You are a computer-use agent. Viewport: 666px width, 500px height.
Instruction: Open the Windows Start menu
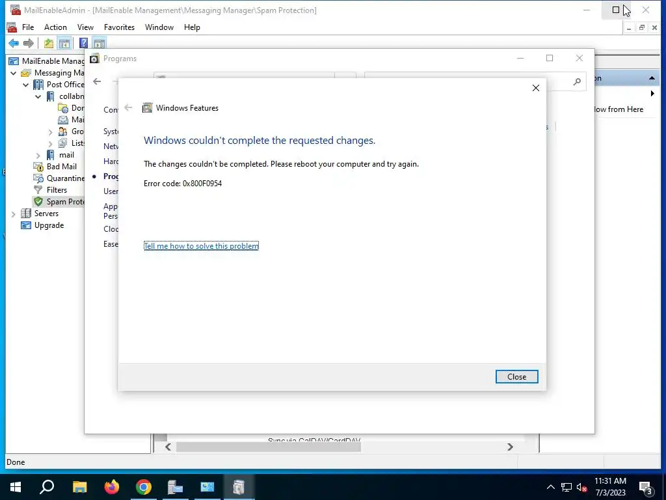(16, 487)
